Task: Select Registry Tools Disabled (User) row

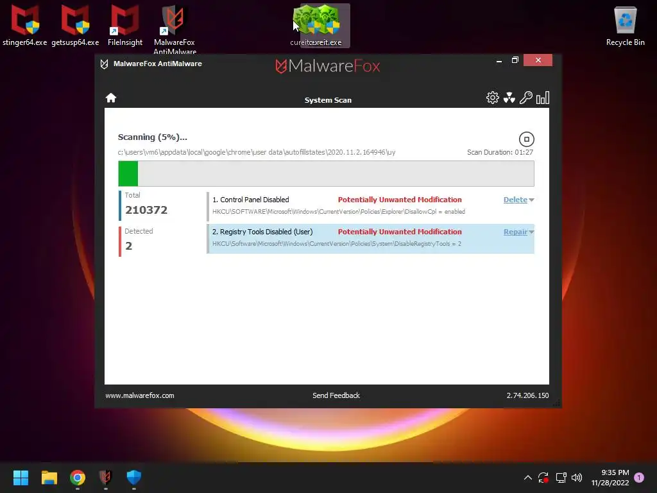Action: (x=370, y=239)
